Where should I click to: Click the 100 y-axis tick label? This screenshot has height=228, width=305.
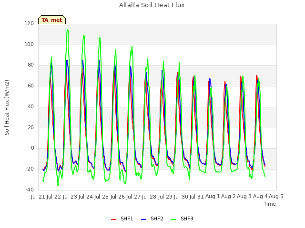coord(29,44)
